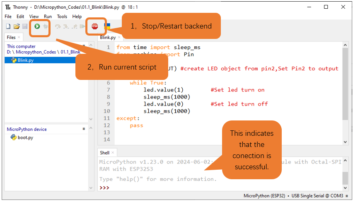The height and width of the screenshot is (202, 353).
Task: Click the Step out debug icon
Action: 75,26
